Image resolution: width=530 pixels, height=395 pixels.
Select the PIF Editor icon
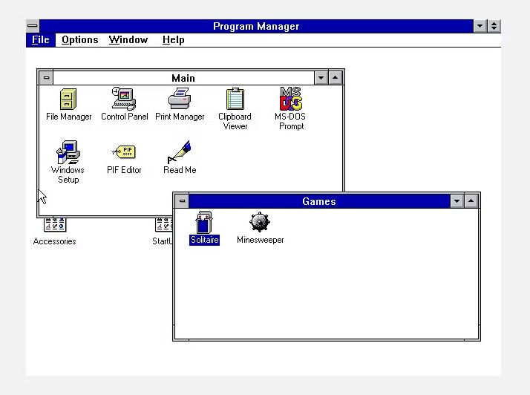(124, 152)
